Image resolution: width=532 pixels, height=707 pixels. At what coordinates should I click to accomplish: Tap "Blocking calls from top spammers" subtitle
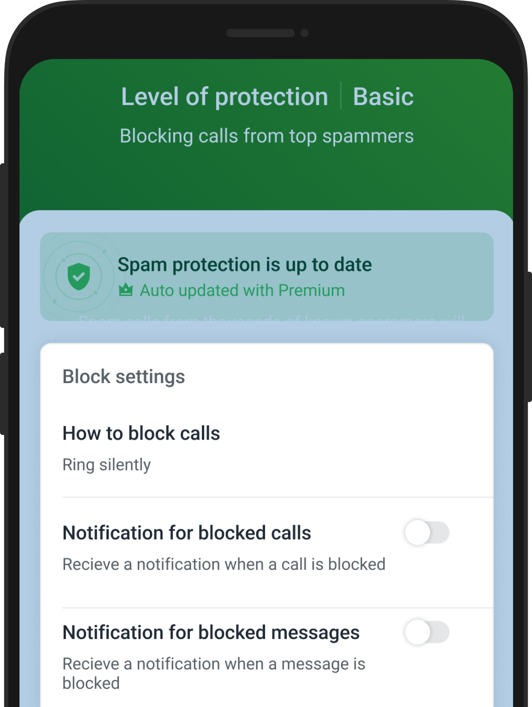[x=266, y=136]
